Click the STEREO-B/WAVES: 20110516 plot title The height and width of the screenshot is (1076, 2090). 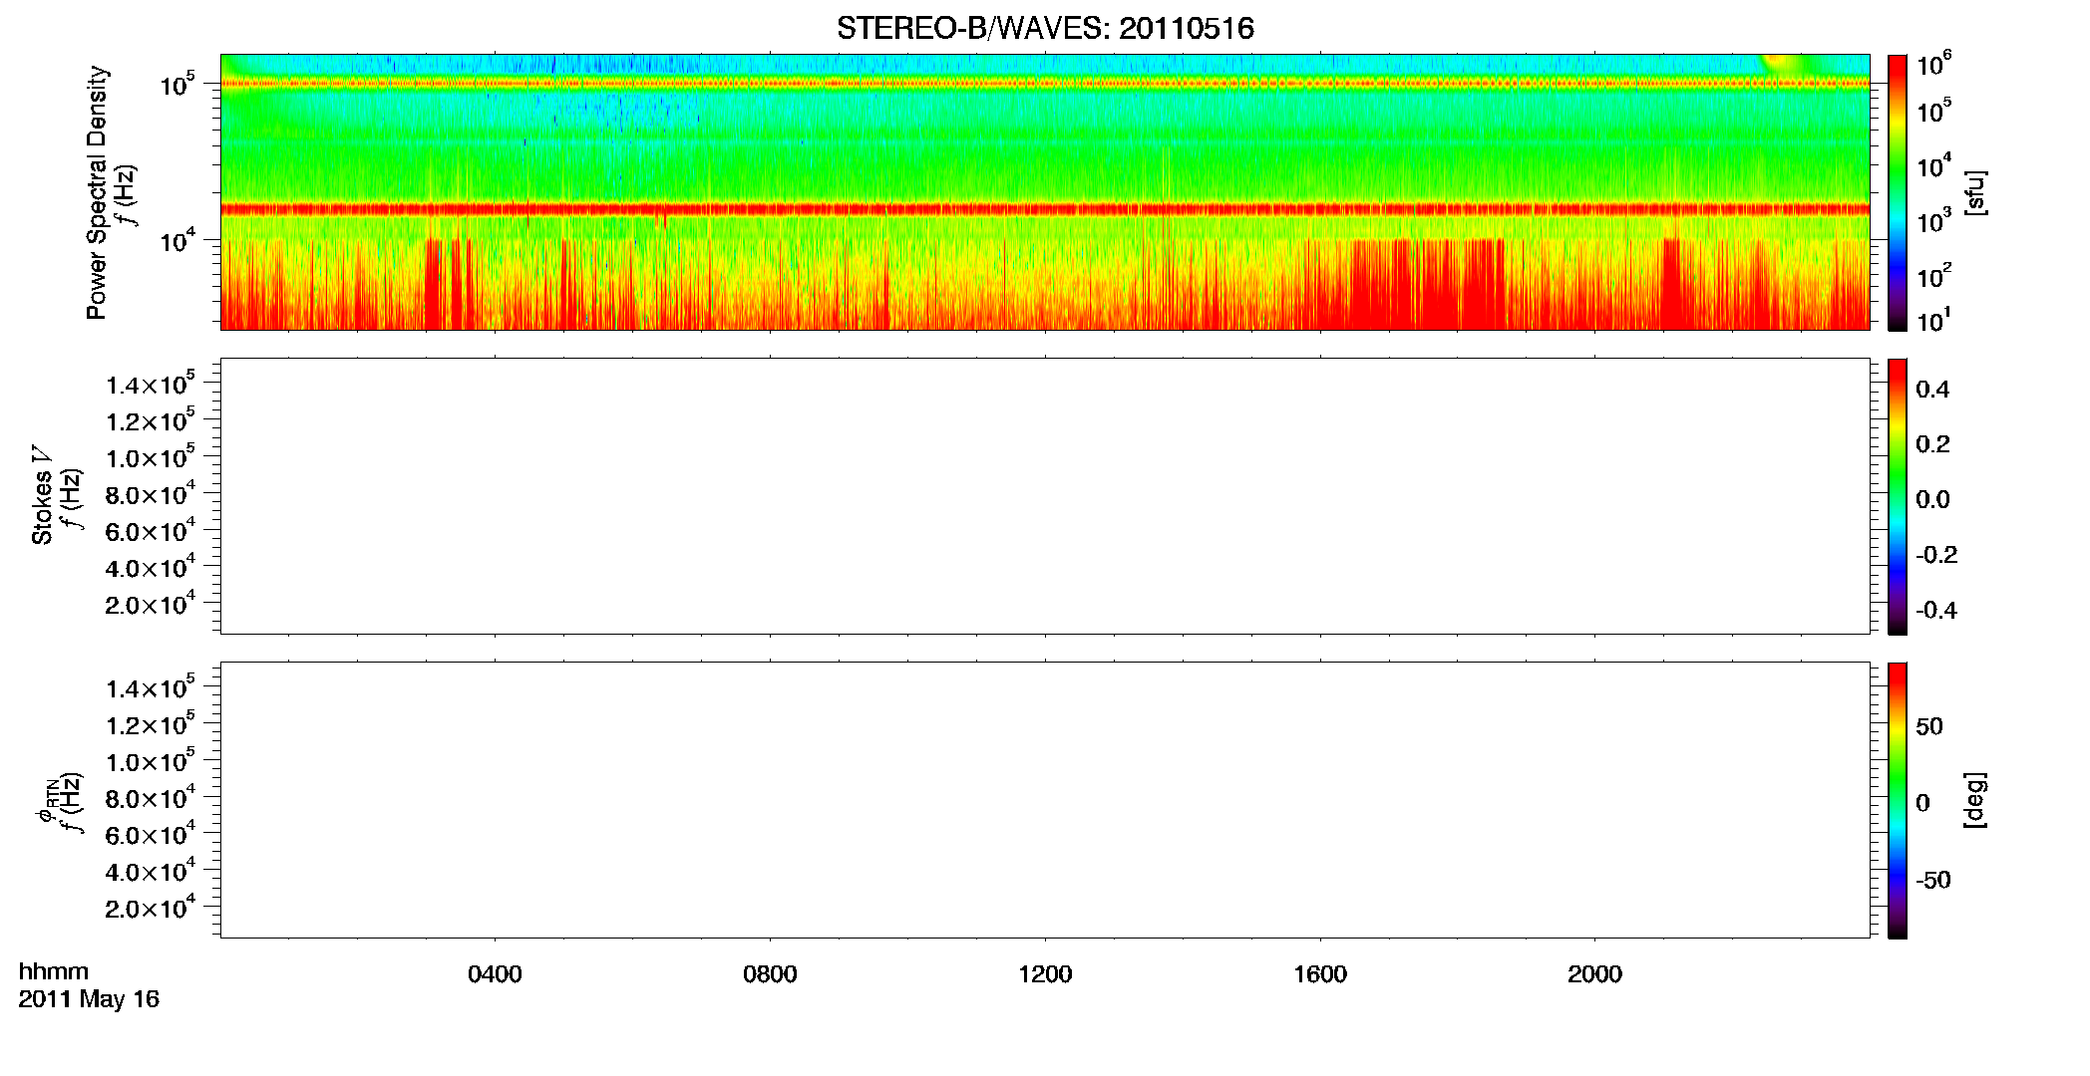pos(1045,28)
